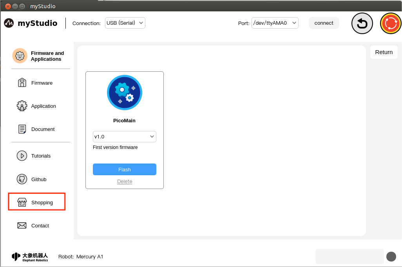
Task: Click the Tutorials play icon
Action: pos(22,156)
